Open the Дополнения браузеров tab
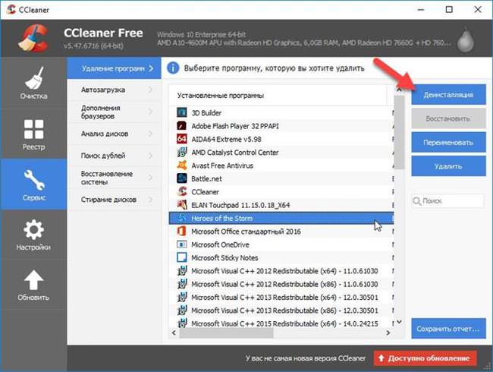Image resolution: width=493 pixels, height=372 pixels. pyautogui.click(x=114, y=112)
